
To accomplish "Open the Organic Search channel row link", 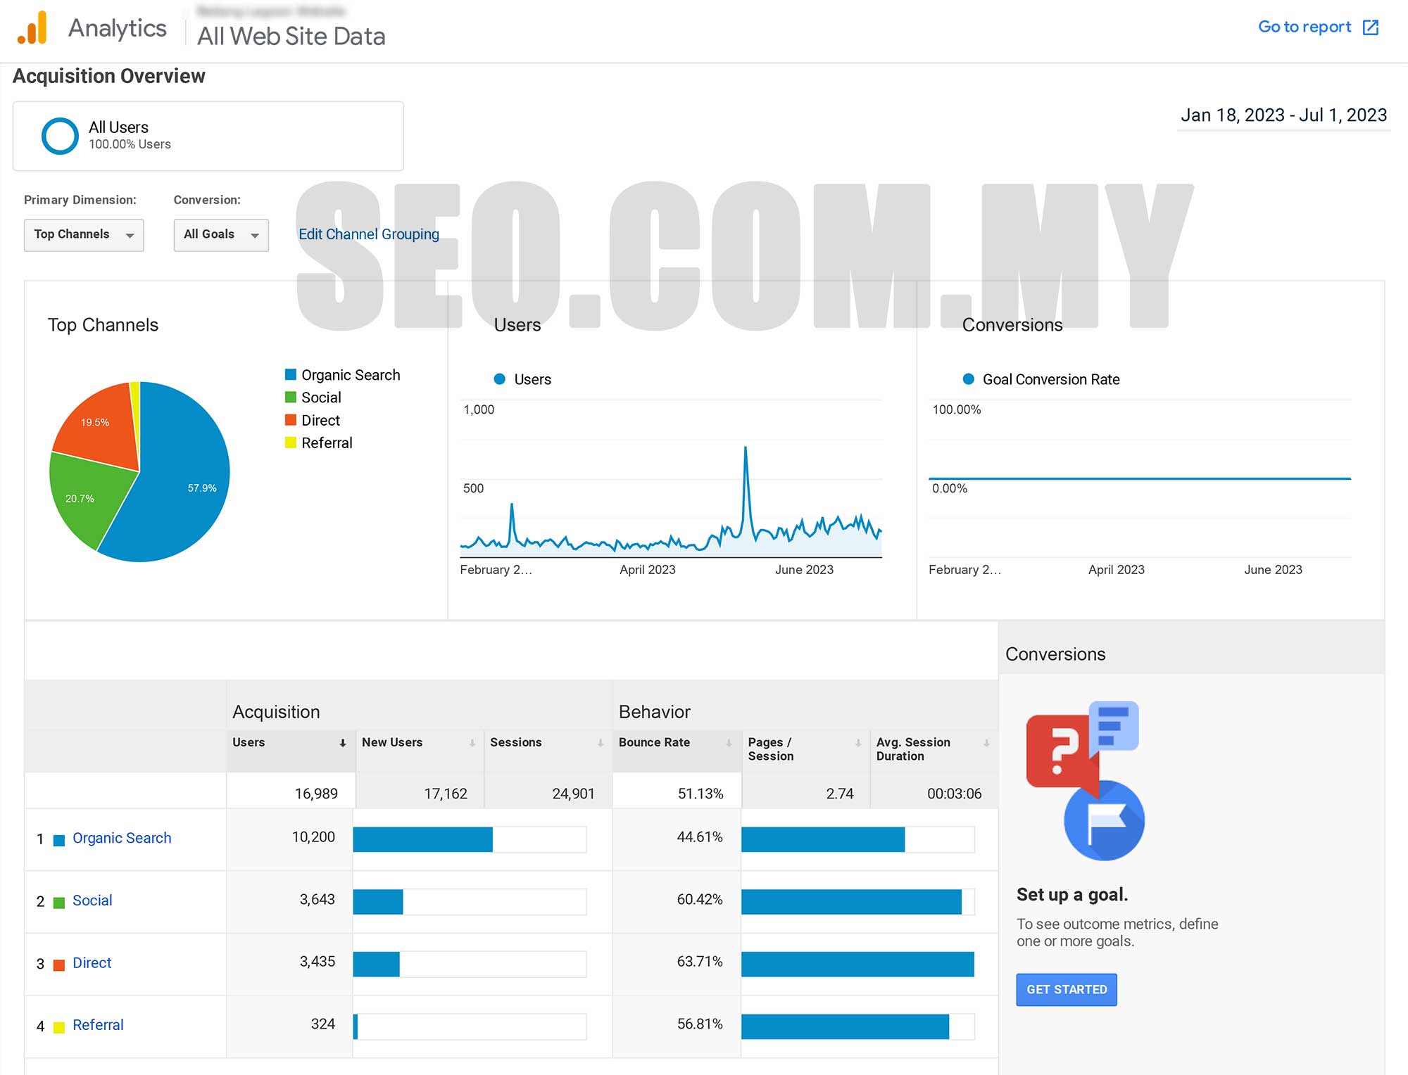I will [x=122, y=838].
